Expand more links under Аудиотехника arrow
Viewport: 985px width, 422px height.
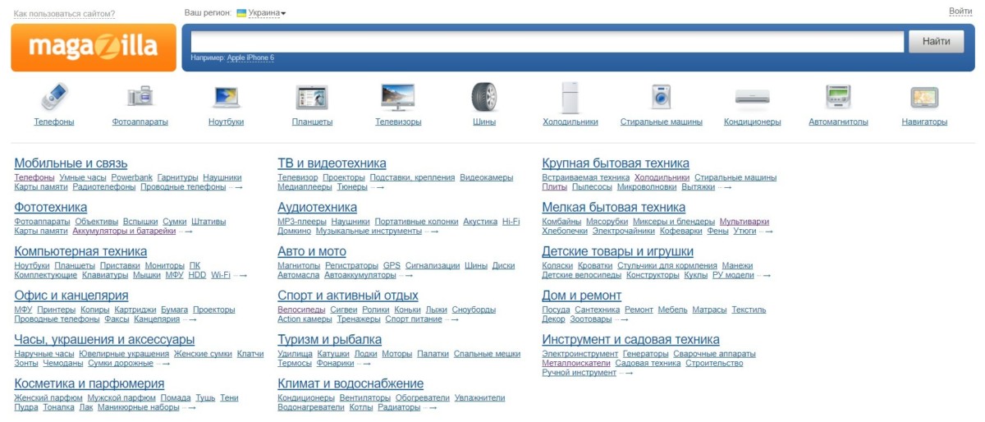(432, 232)
